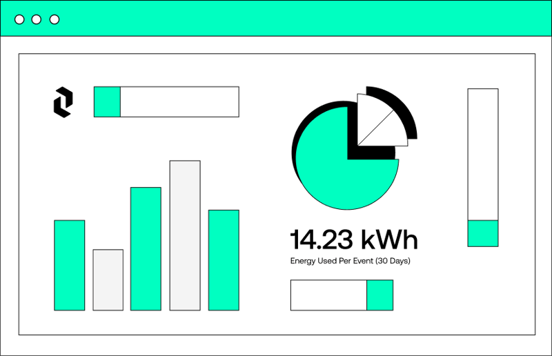552x356 pixels.
Task: Click the first window control circle
Action: [x=19, y=19]
